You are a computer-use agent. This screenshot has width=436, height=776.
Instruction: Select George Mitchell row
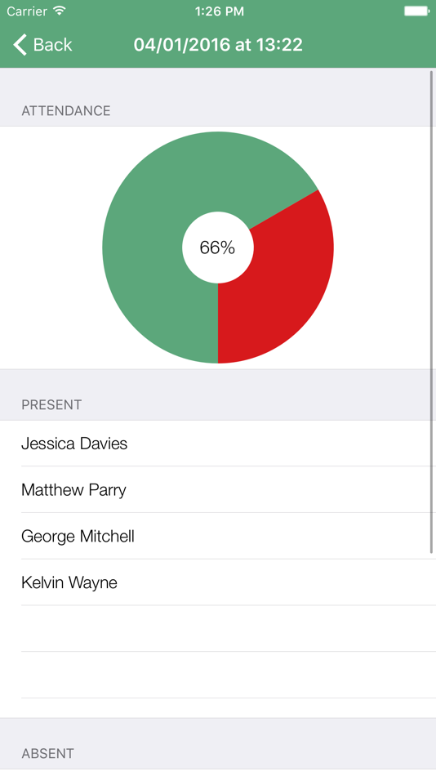(218, 536)
